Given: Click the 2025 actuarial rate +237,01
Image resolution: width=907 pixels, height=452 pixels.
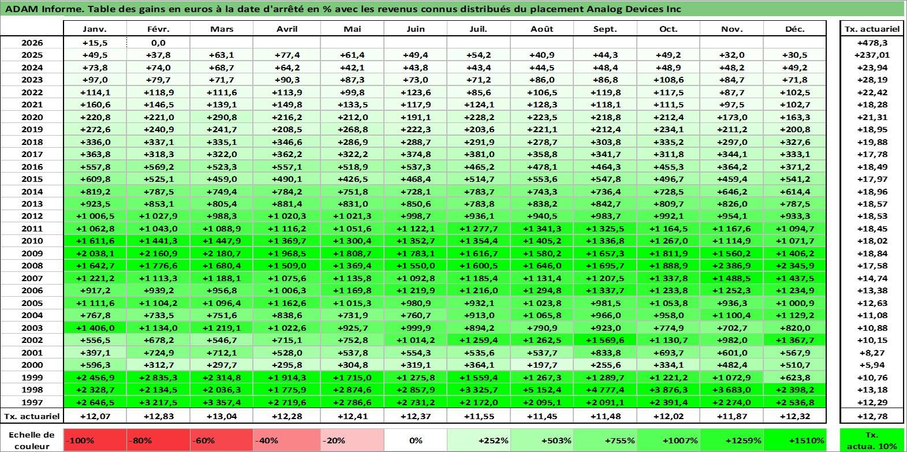Looking at the screenshot, I should pyautogui.click(x=872, y=55).
